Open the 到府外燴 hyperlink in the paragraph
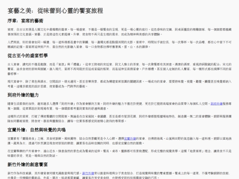239x179 pixels. 216,104
